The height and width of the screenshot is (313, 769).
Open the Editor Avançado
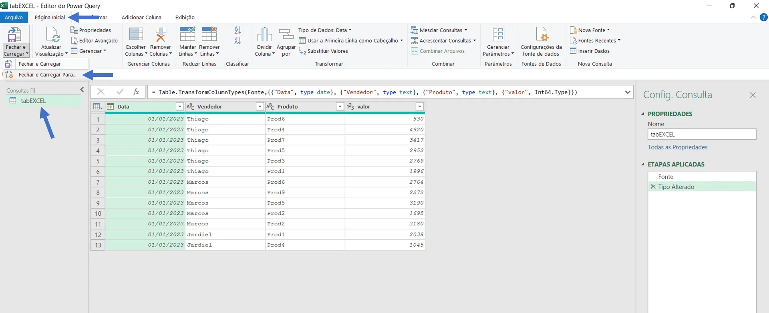coord(95,40)
